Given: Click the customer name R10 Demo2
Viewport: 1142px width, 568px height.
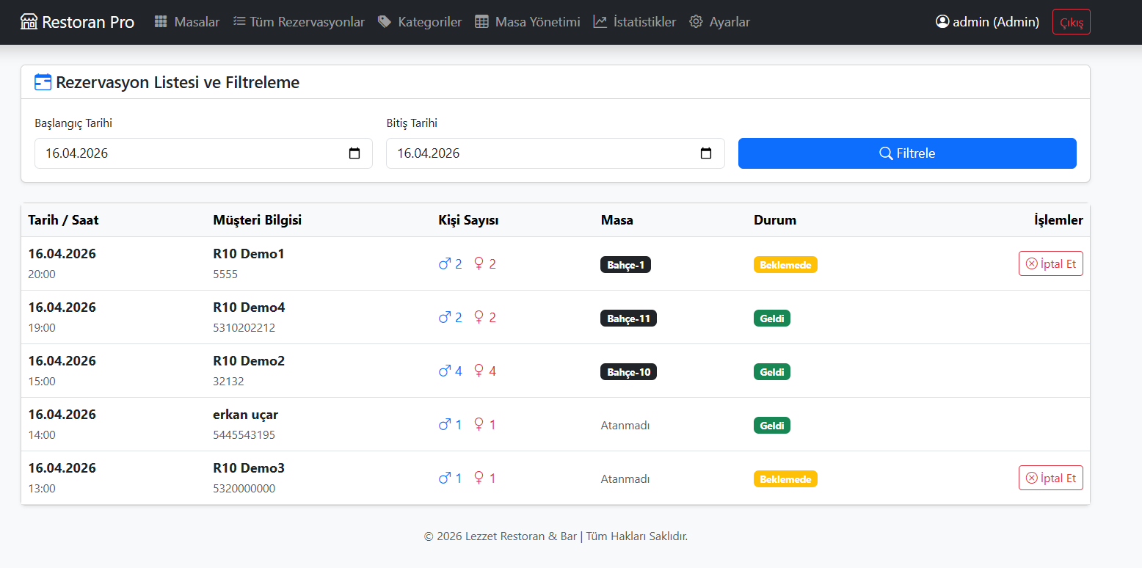Looking at the screenshot, I should (x=249, y=361).
